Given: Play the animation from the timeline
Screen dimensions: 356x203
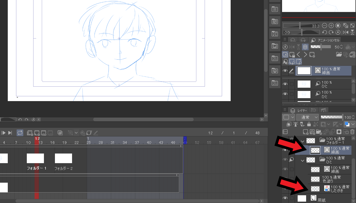Looking at the screenshot, I should tap(4, 133).
